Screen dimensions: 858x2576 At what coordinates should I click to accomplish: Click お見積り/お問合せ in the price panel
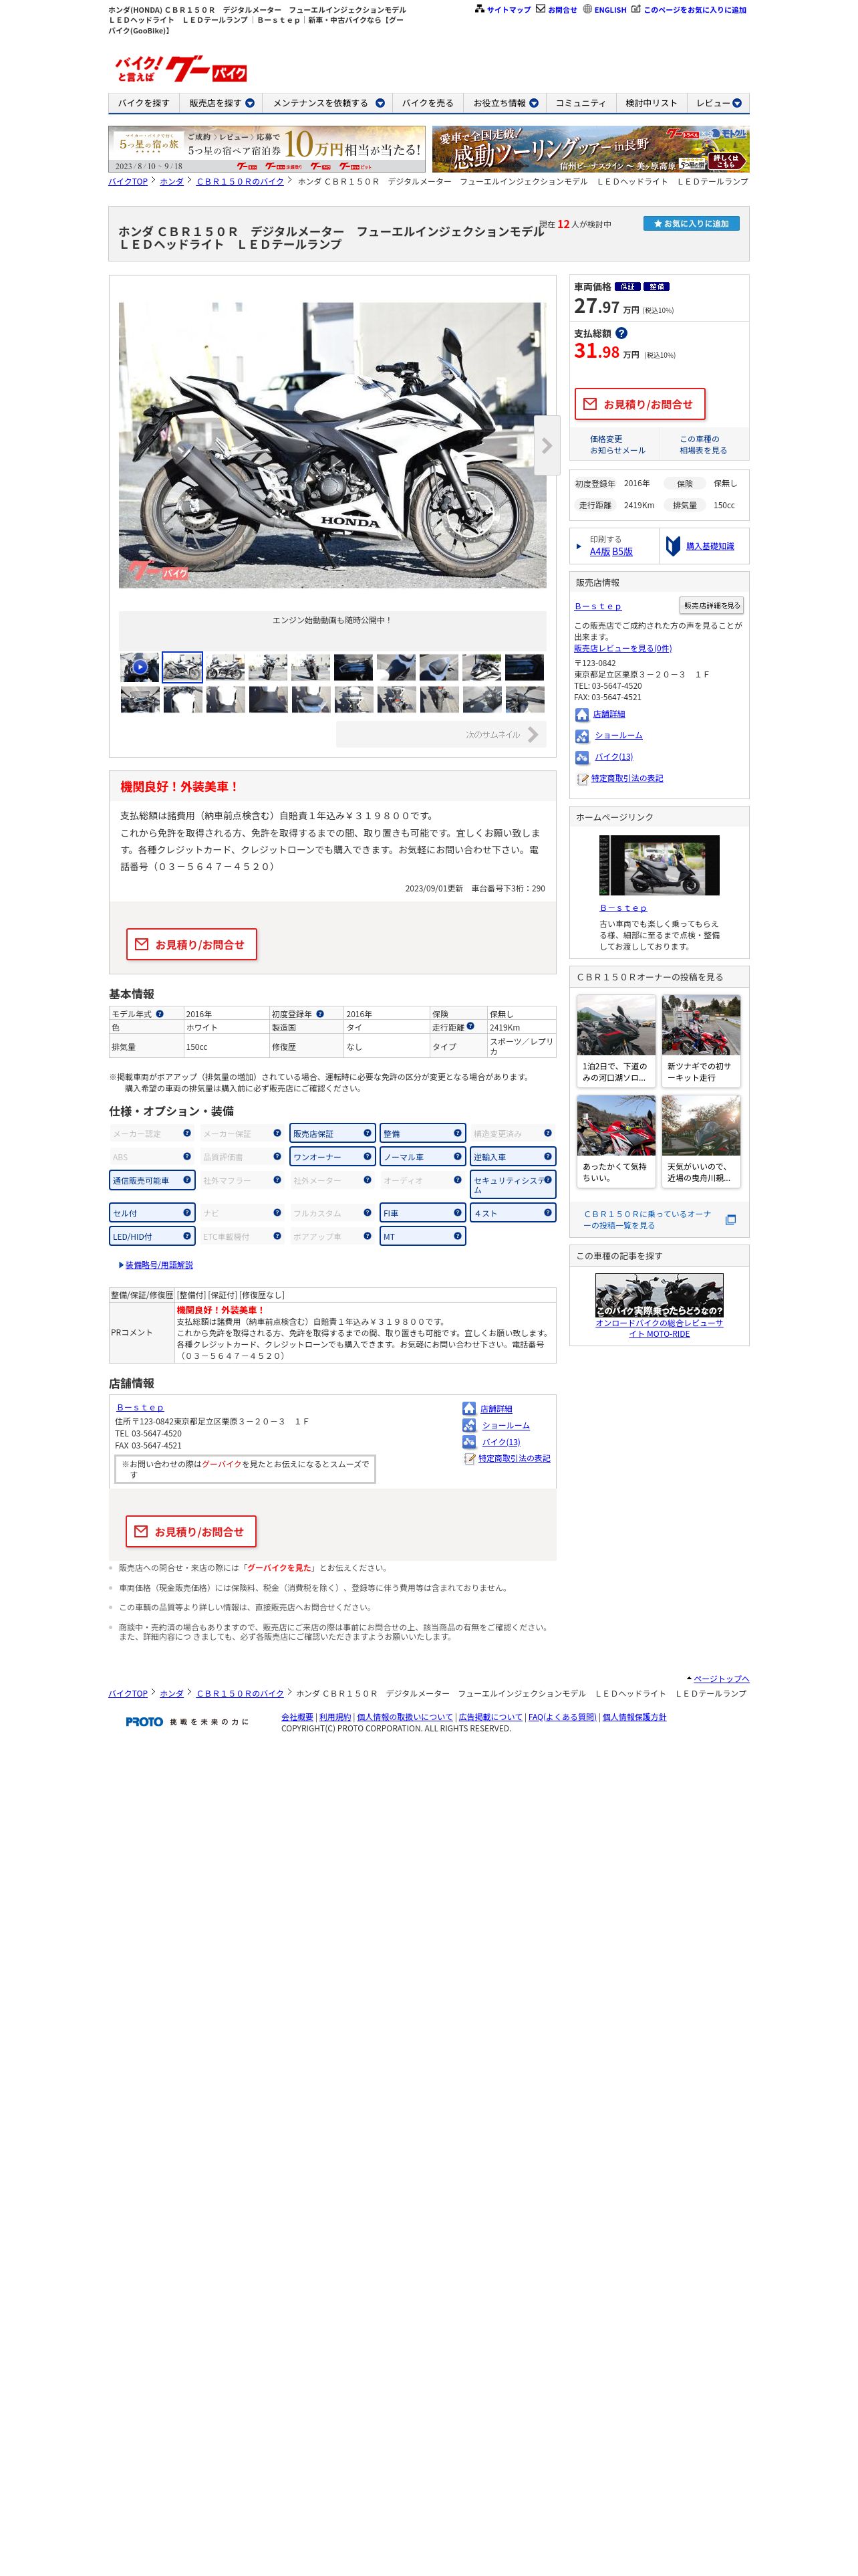coord(639,404)
